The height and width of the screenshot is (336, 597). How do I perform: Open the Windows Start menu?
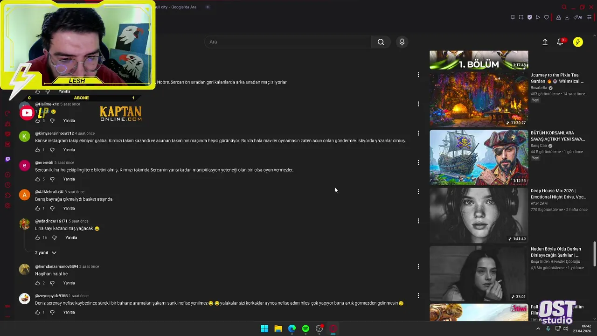coord(264,329)
